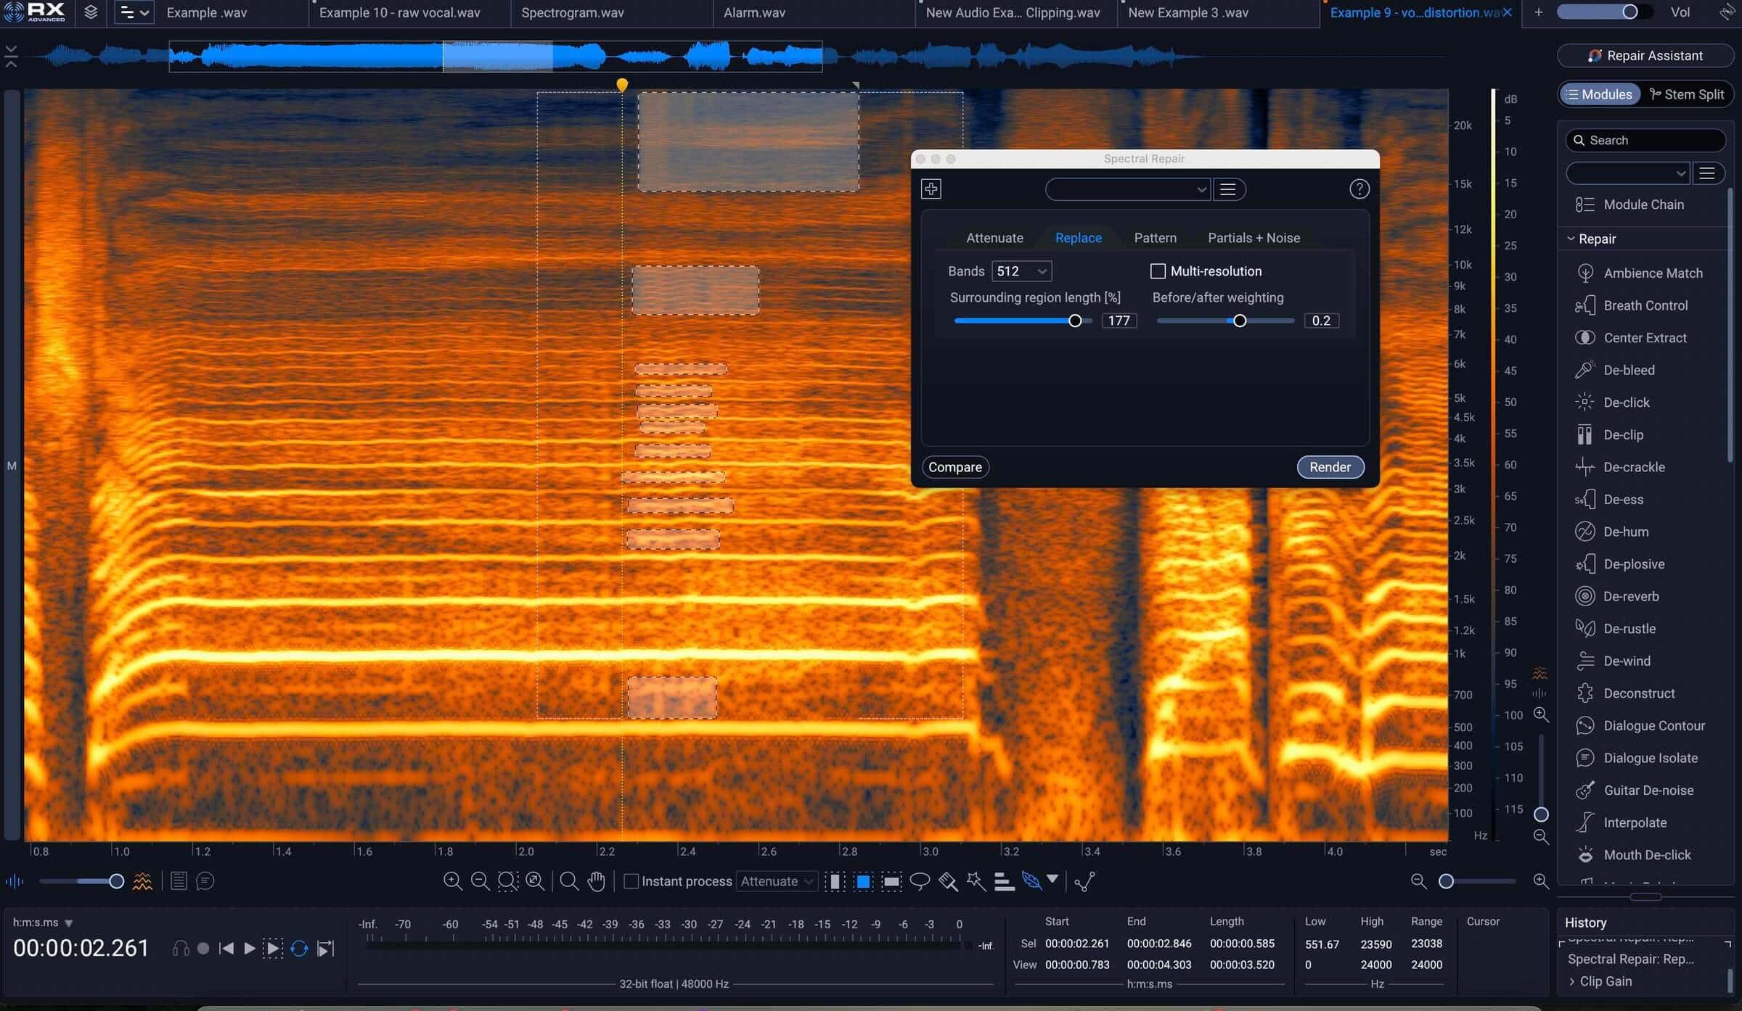Click the Render button
The image size is (1742, 1011).
click(1330, 467)
